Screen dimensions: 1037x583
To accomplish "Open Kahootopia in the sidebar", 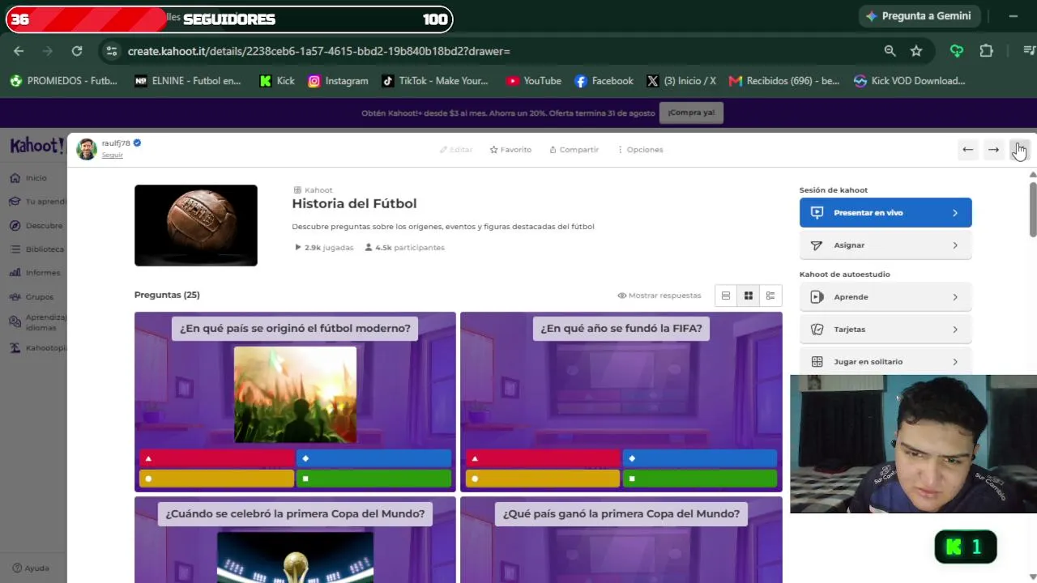I will [39, 348].
